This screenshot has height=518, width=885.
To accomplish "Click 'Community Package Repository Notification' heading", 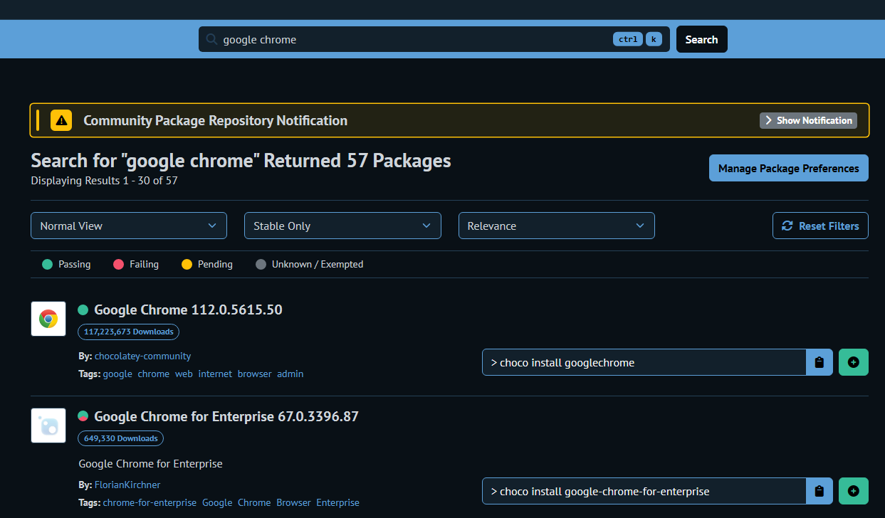I will tap(216, 120).
